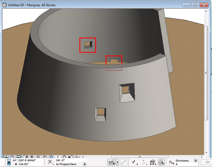Click horizontal scrollbar right arrow
Viewport: 212px width, 167px height.
(x=202, y=157)
